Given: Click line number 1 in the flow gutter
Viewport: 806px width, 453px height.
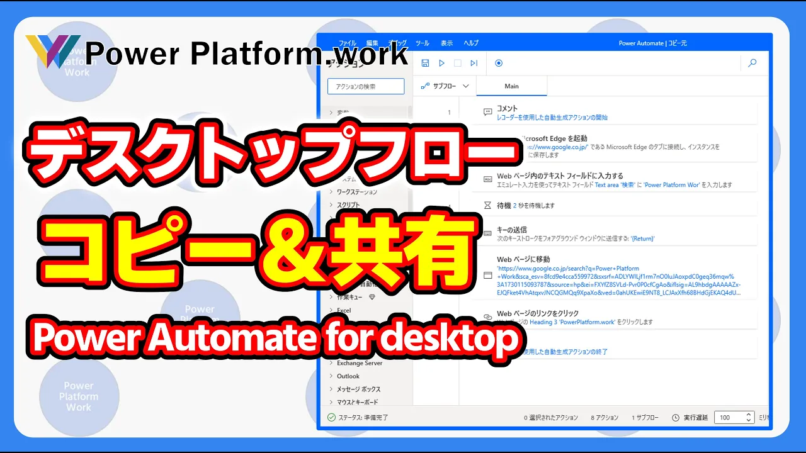Looking at the screenshot, I should point(449,113).
